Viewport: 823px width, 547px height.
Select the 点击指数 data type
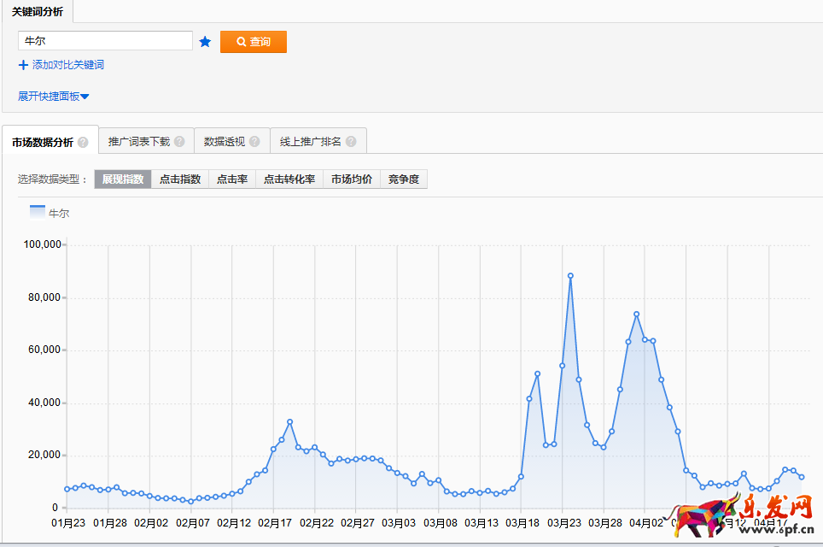click(180, 179)
